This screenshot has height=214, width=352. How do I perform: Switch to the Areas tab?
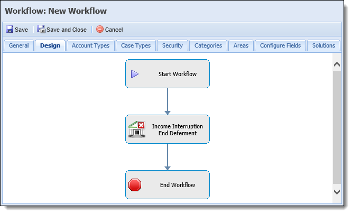point(241,45)
